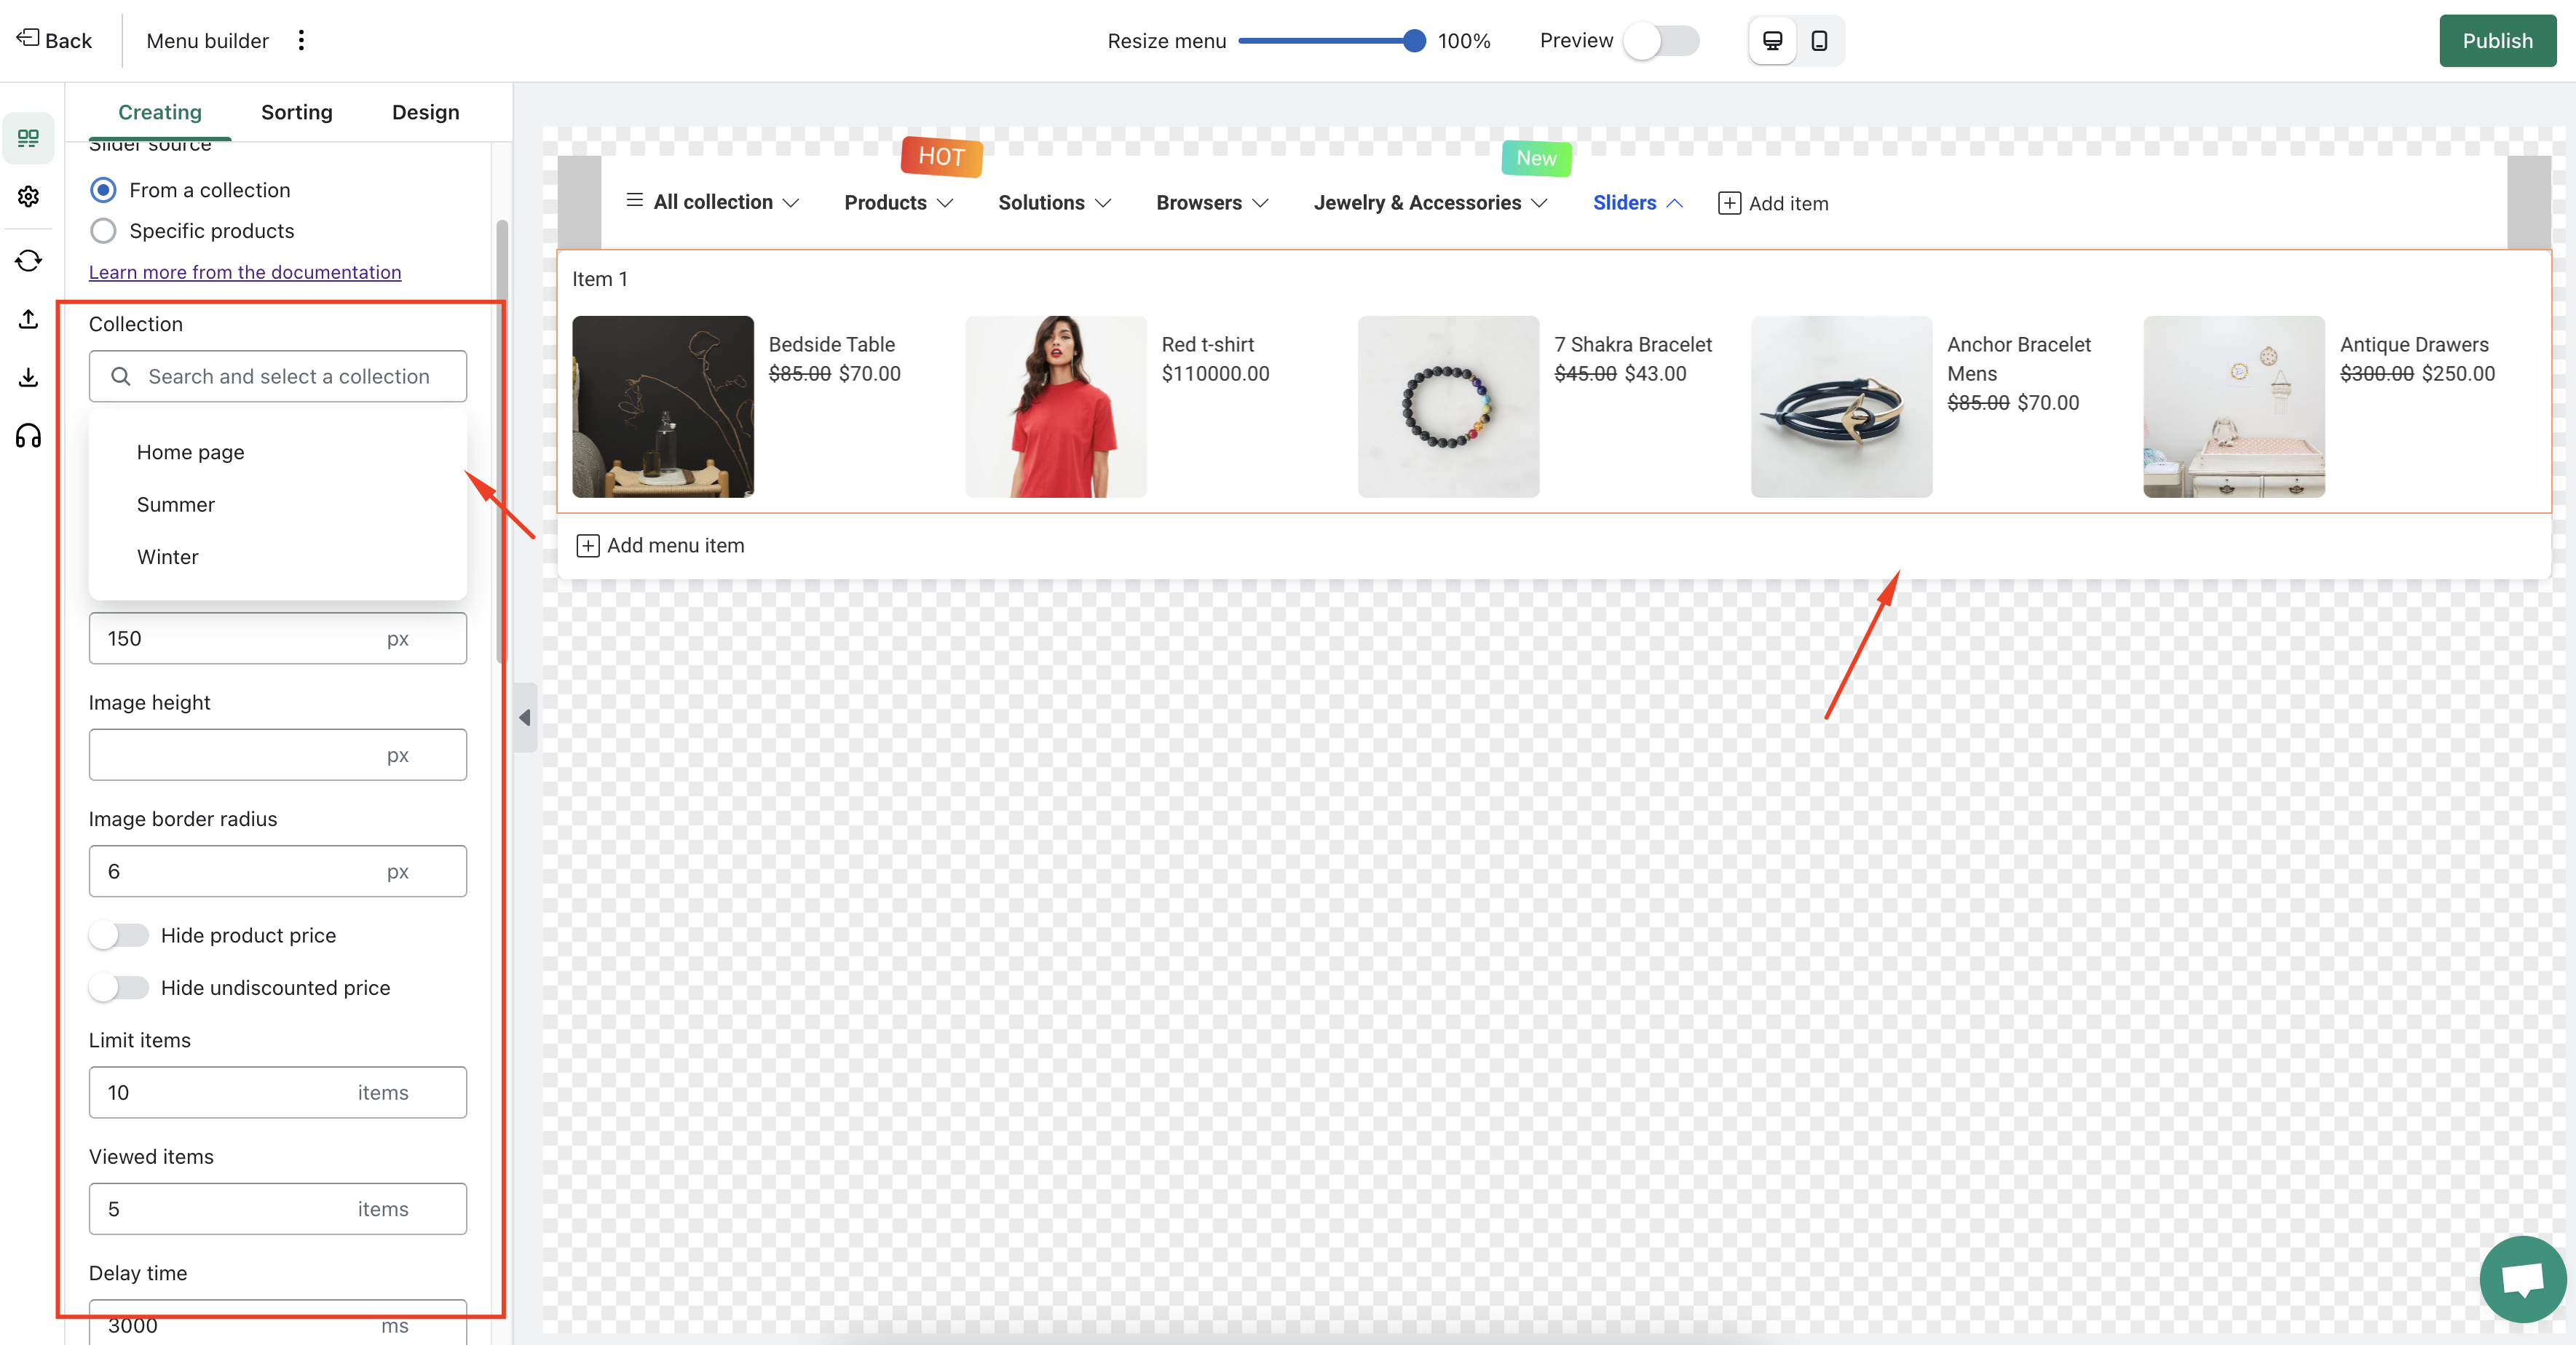Collapse the left panel arrow handle
This screenshot has width=2576, height=1345.
[x=525, y=718]
